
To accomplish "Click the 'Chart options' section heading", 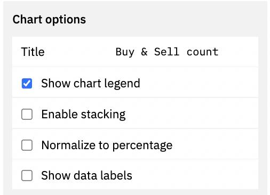I will coord(49,20).
